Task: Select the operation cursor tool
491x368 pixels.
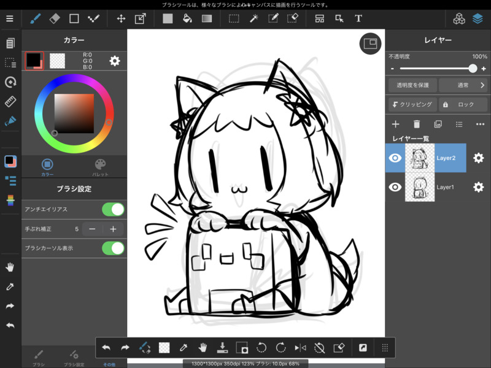Action: (x=339, y=19)
